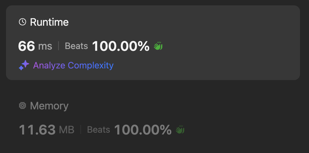Image resolution: width=309 pixels, height=153 pixels.
Task: Open the Analyze Complexity link
Action: [73, 65]
